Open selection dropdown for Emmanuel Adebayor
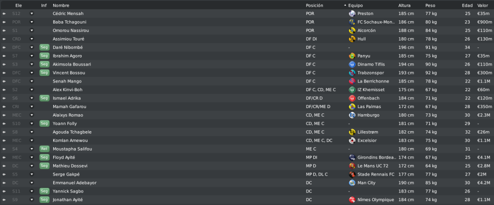The height and width of the screenshot is (205, 494). point(31,183)
